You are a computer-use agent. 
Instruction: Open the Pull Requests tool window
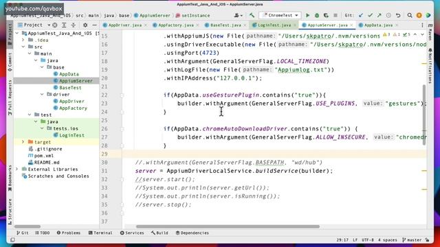coord(10,97)
